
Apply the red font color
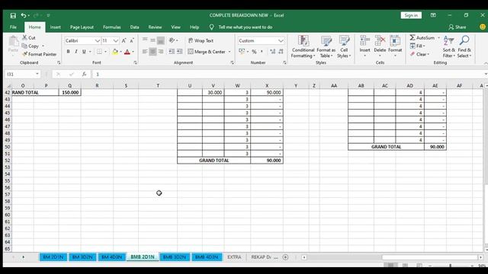point(127,52)
